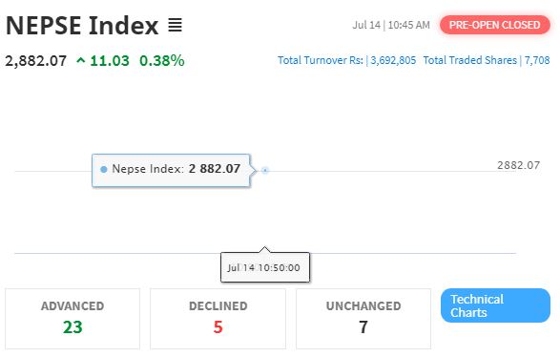Click the blue dot in the Nepse Index tooltip

pos(104,169)
